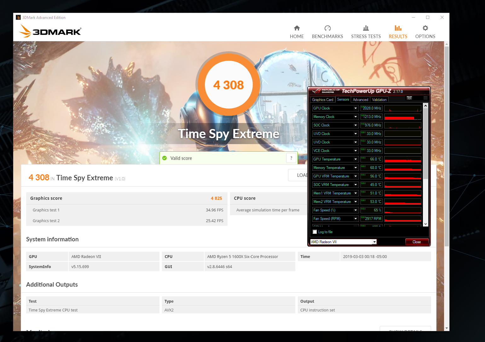Click the GPU Temperature 66.0 °C value

click(x=372, y=159)
